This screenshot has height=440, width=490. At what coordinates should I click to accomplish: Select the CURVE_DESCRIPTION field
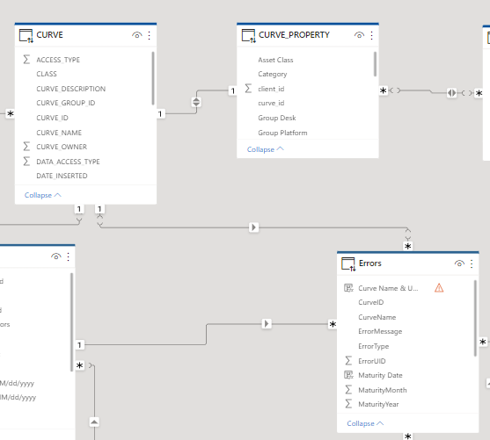pos(71,89)
